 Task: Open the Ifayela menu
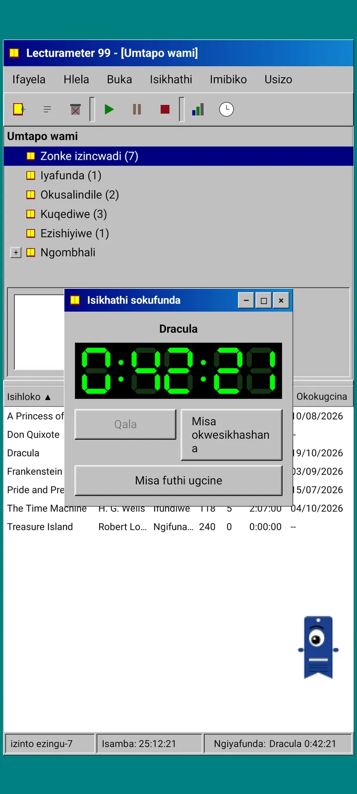coord(29,79)
